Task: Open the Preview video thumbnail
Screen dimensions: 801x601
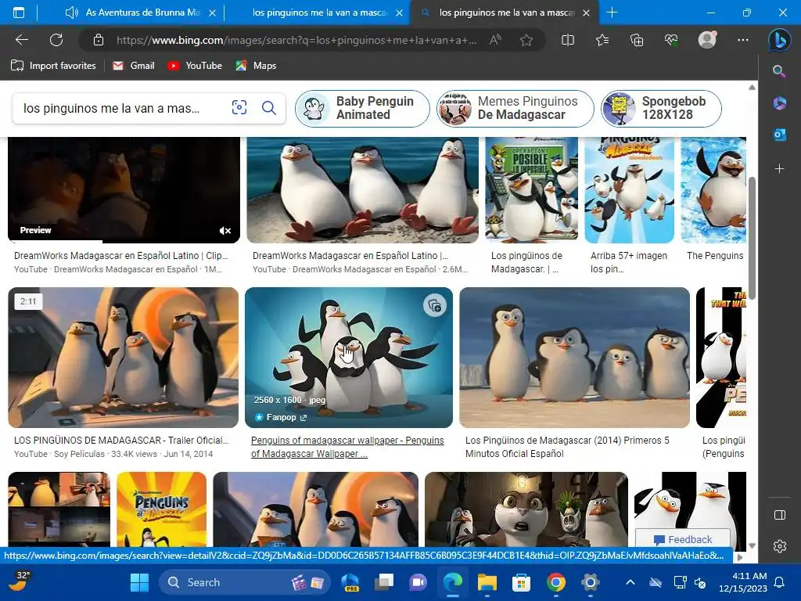Action: [124, 189]
